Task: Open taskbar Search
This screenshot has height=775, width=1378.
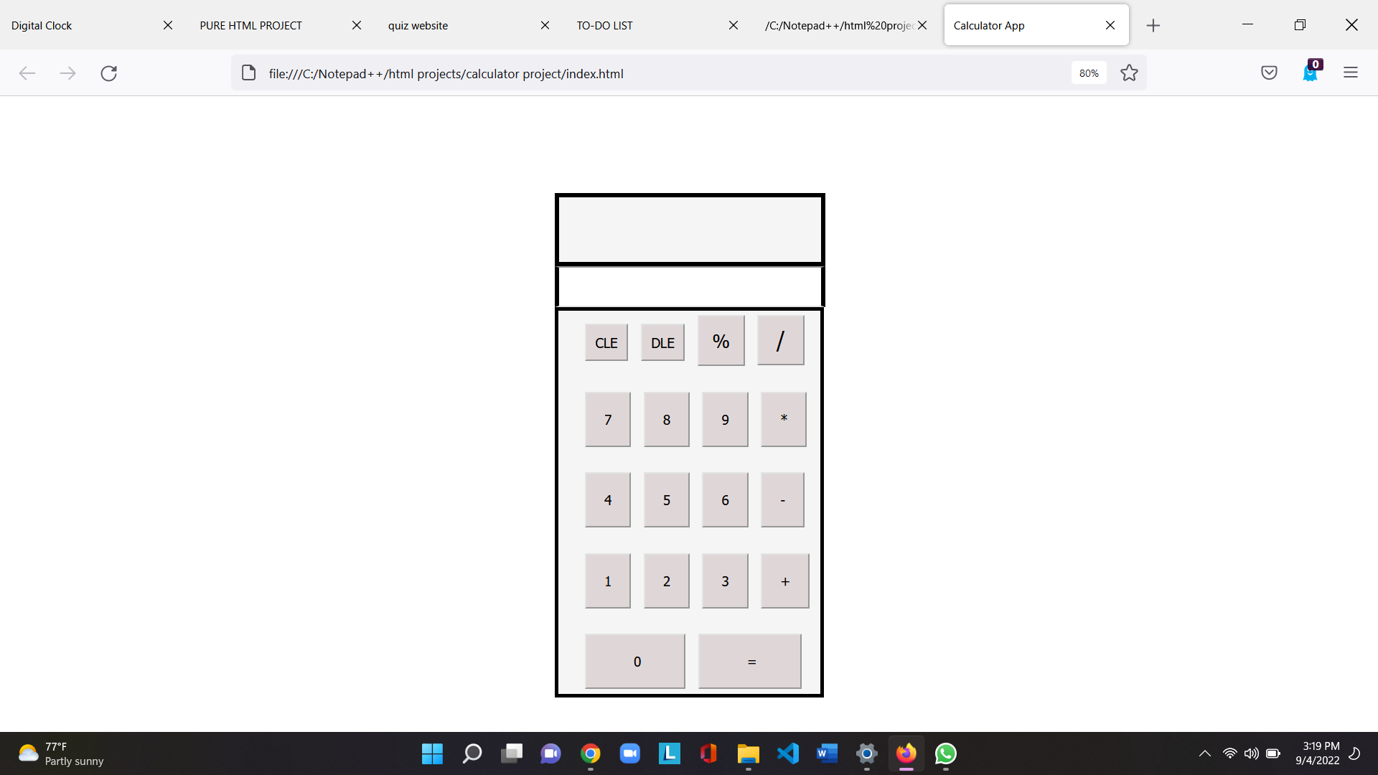Action: click(472, 753)
